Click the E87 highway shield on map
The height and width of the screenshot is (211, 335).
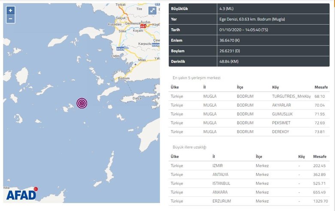(143, 27)
